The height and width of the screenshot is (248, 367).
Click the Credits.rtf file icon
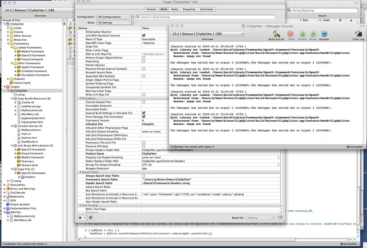(19, 102)
